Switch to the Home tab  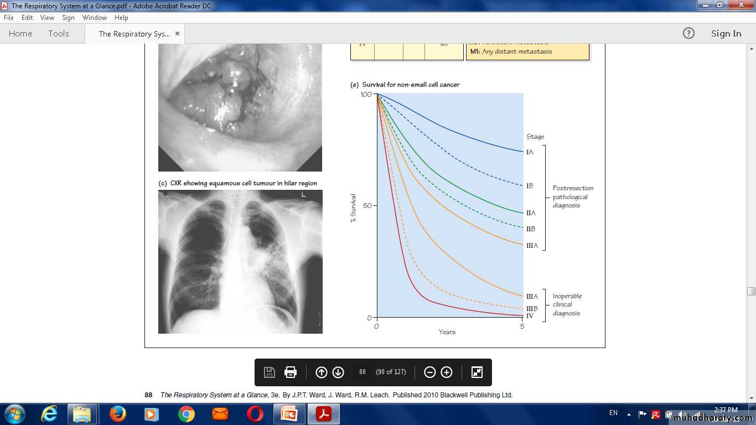click(20, 34)
